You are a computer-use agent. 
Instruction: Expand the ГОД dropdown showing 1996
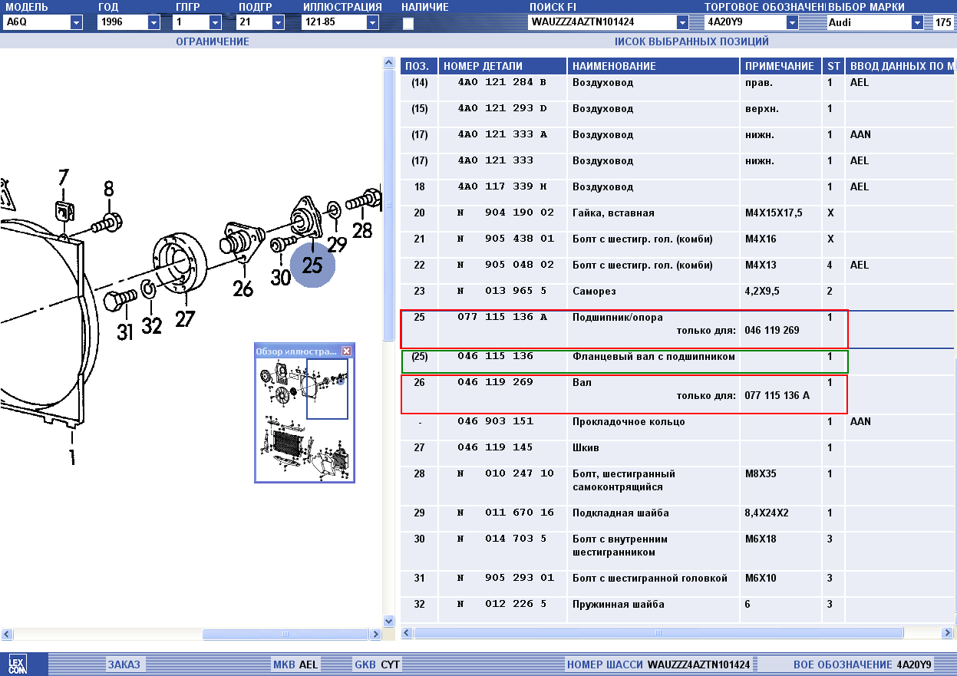tap(153, 22)
